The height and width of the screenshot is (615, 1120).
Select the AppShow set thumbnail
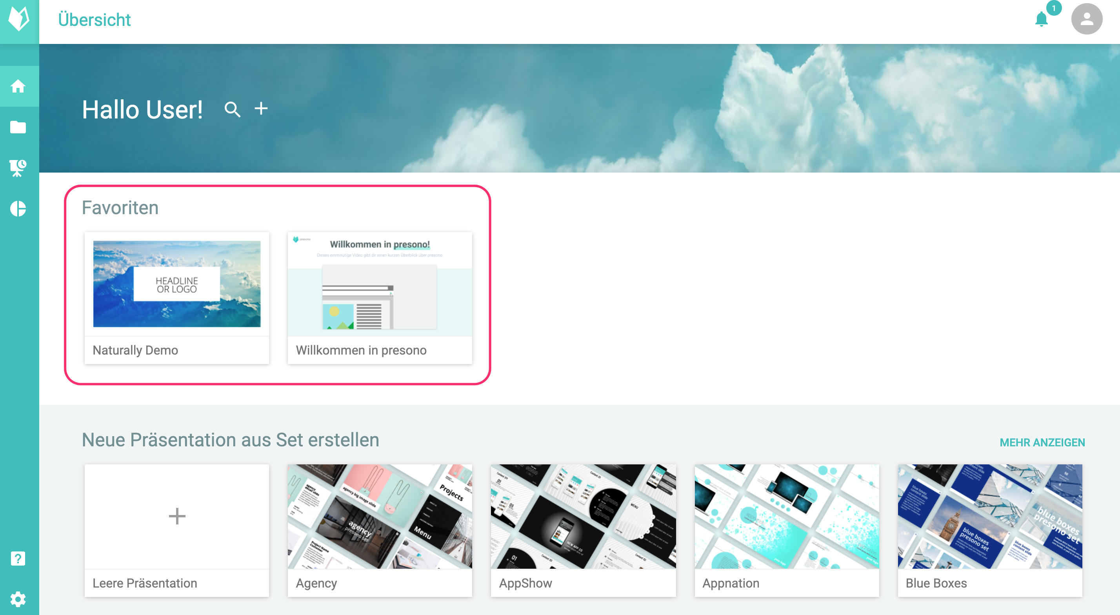583,516
